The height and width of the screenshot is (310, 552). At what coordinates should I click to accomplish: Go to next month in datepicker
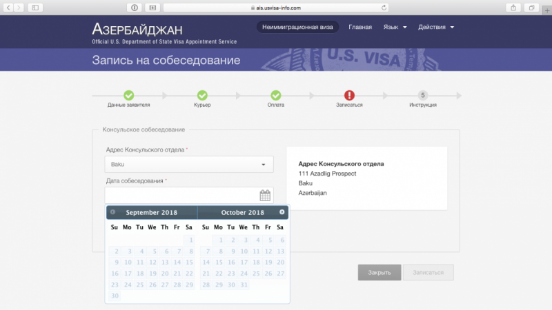tap(282, 212)
